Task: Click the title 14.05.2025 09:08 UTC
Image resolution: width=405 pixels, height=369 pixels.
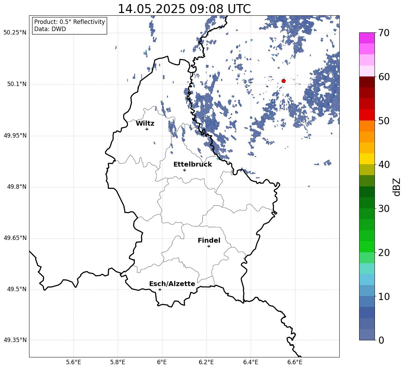Action: click(x=184, y=9)
